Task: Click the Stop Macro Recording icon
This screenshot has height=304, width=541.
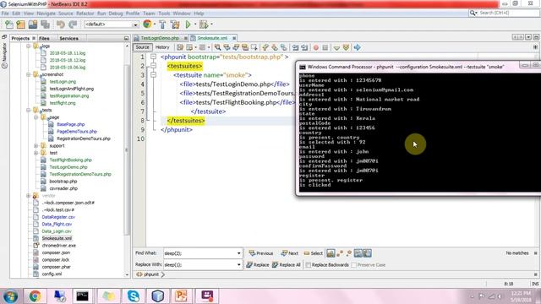Action: pyautogui.click(x=325, y=47)
